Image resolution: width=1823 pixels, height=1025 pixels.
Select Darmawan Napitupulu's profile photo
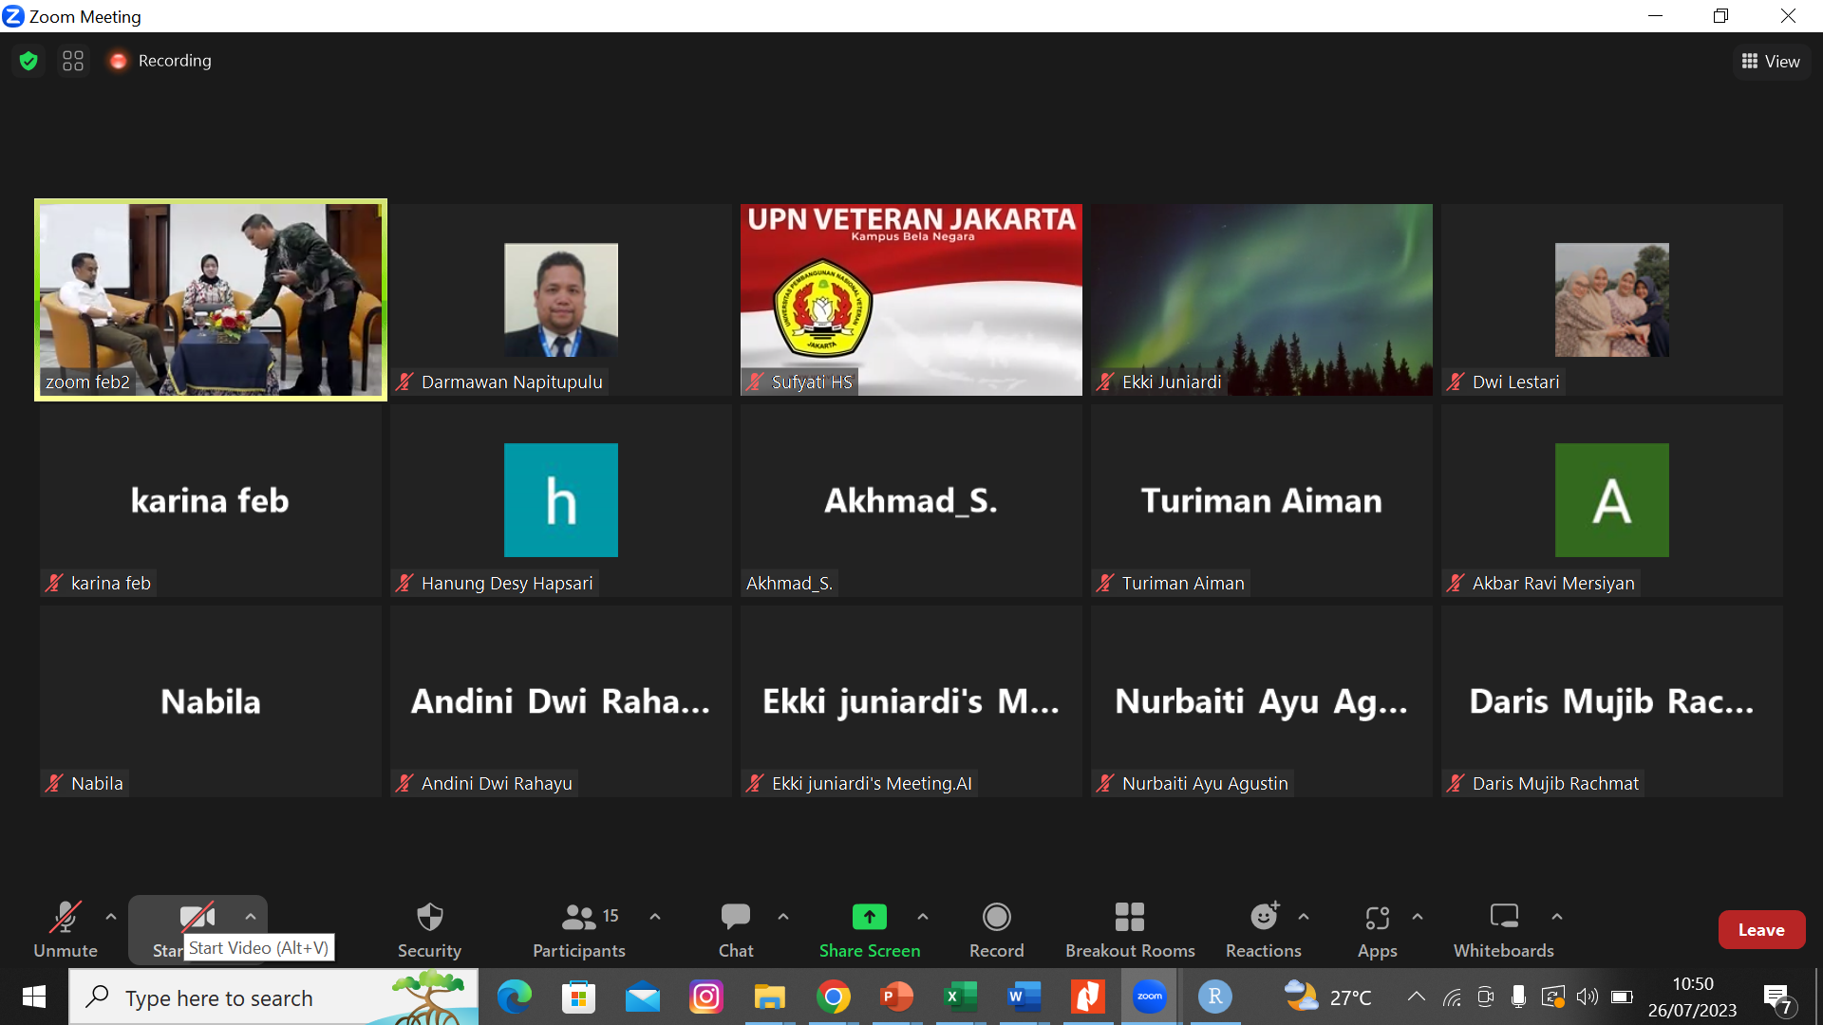pyautogui.click(x=561, y=300)
